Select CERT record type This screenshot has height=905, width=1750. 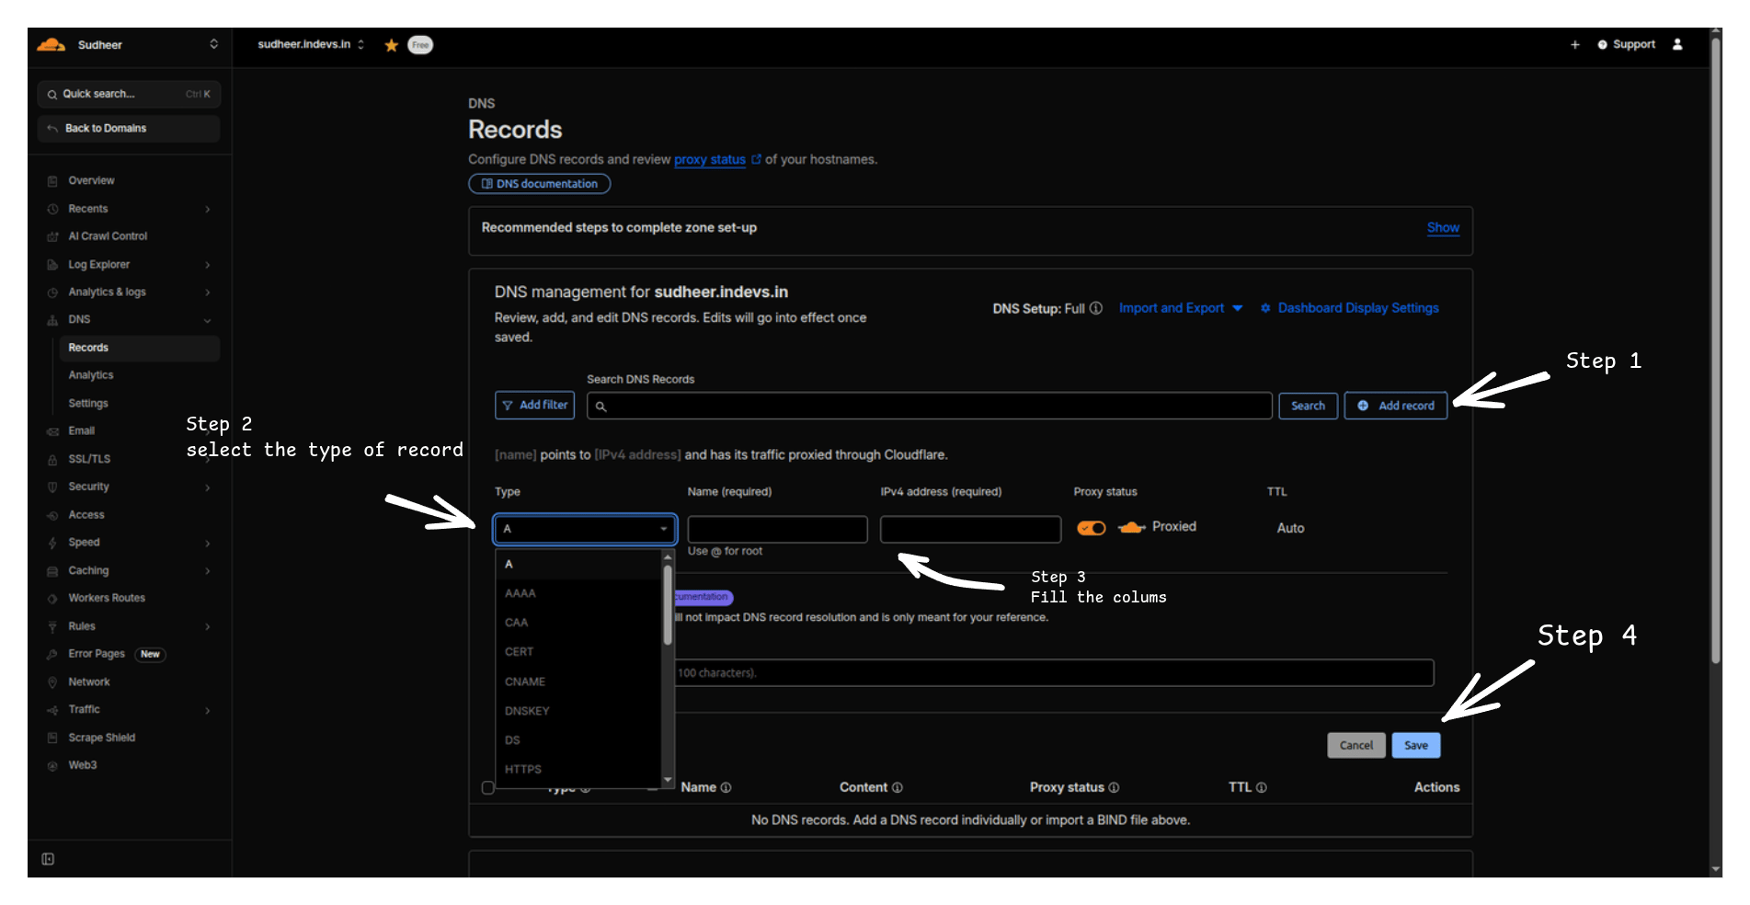click(x=578, y=652)
